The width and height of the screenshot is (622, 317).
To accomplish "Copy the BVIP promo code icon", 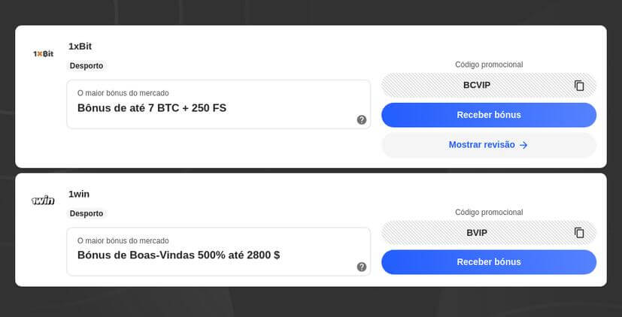I will click(579, 233).
